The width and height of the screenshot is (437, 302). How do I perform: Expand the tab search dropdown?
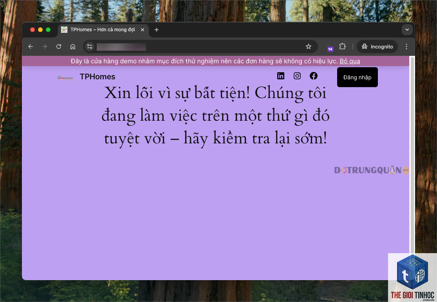coord(407,30)
